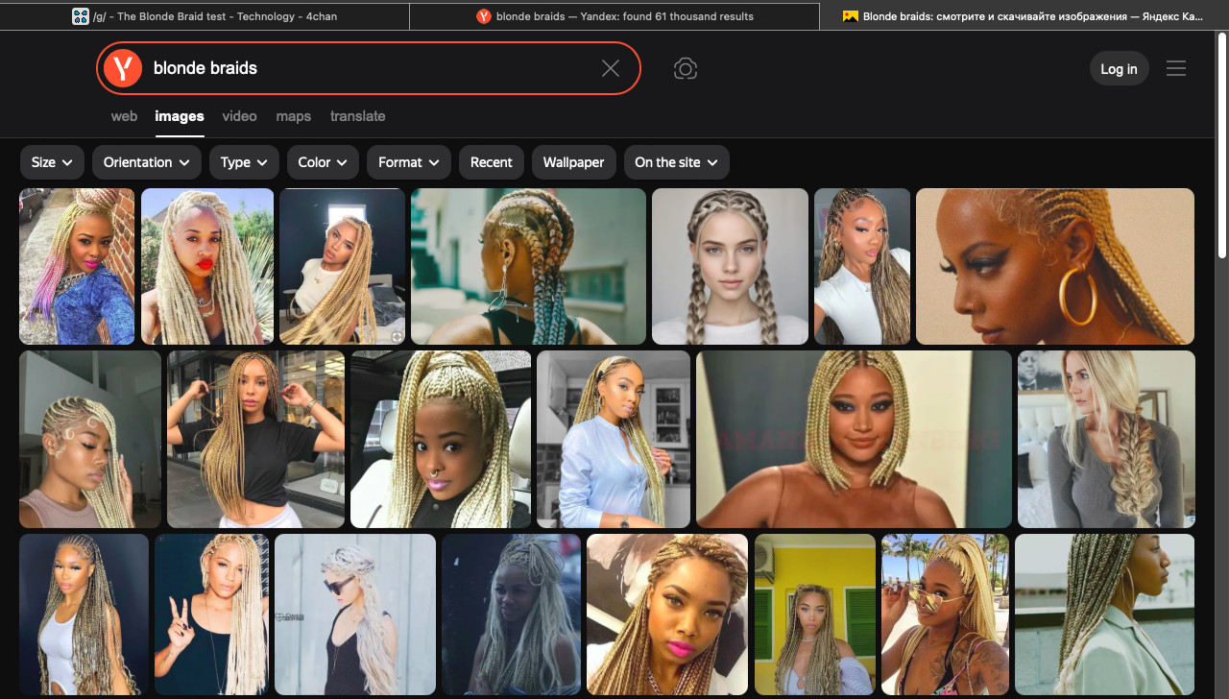Open thumbnail of girl with two Dutch braids

[730, 266]
